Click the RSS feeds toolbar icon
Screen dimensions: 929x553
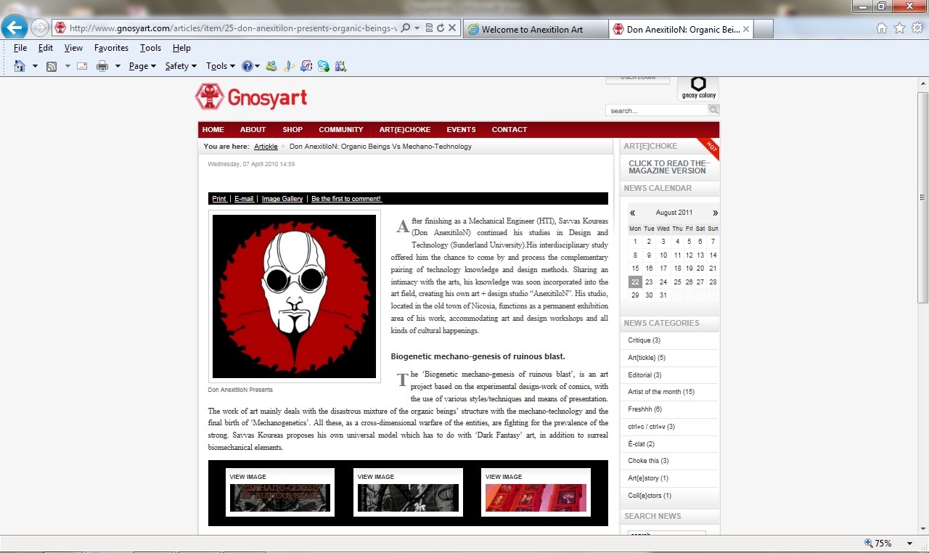pos(52,66)
